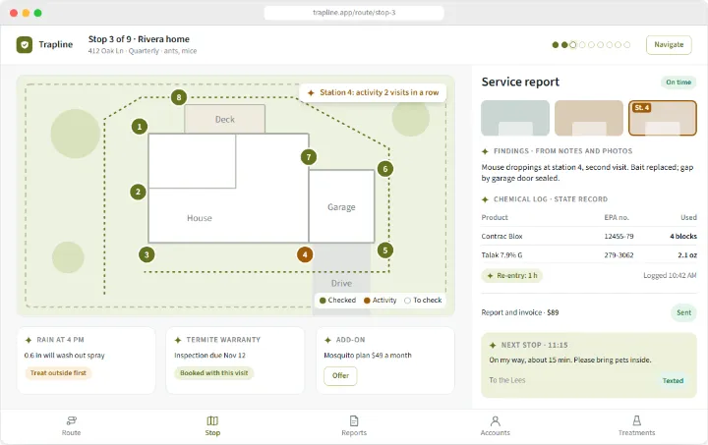Open the second tan service photo thumbnail
The height and width of the screenshot is (445, 708).
pos(589,118)
